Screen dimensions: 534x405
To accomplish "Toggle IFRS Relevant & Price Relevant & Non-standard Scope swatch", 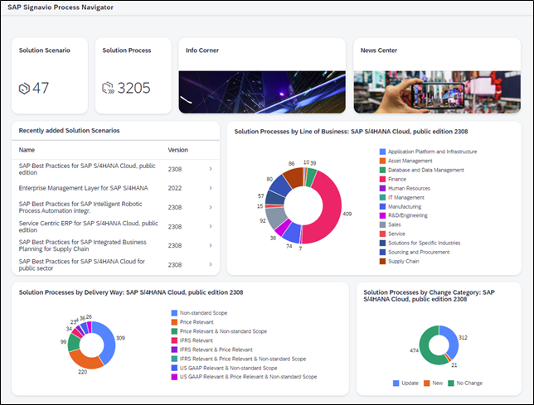I will (174, 359).
